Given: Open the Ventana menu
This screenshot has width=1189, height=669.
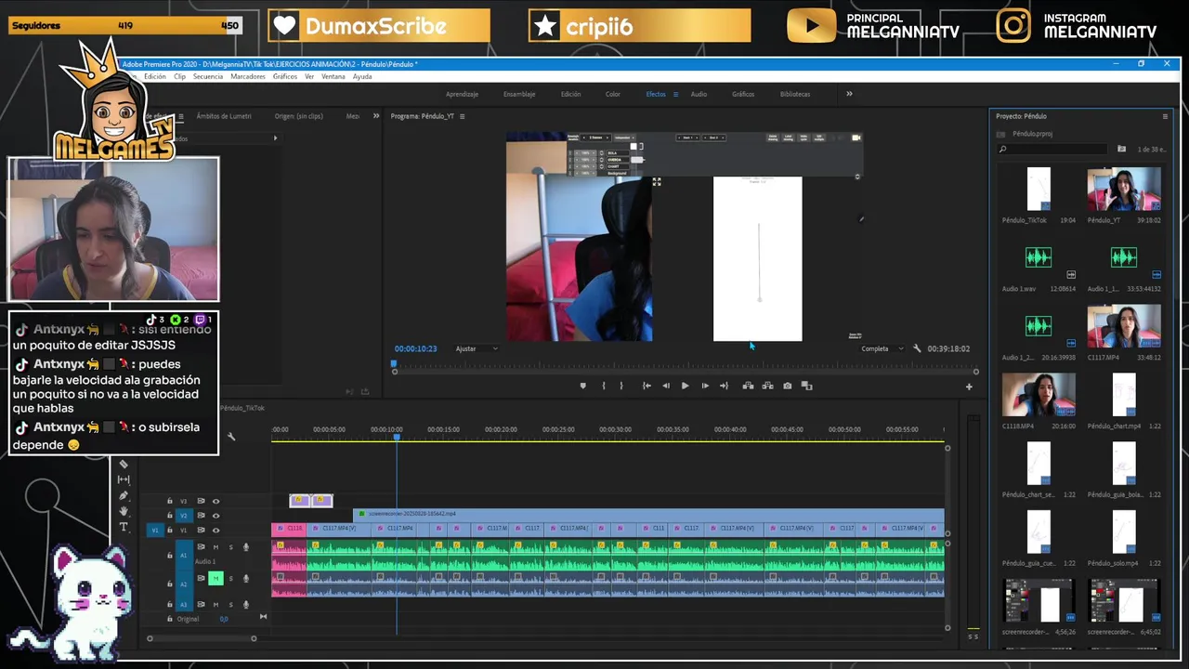Looking at the screenshot, I should coord(333,76).
